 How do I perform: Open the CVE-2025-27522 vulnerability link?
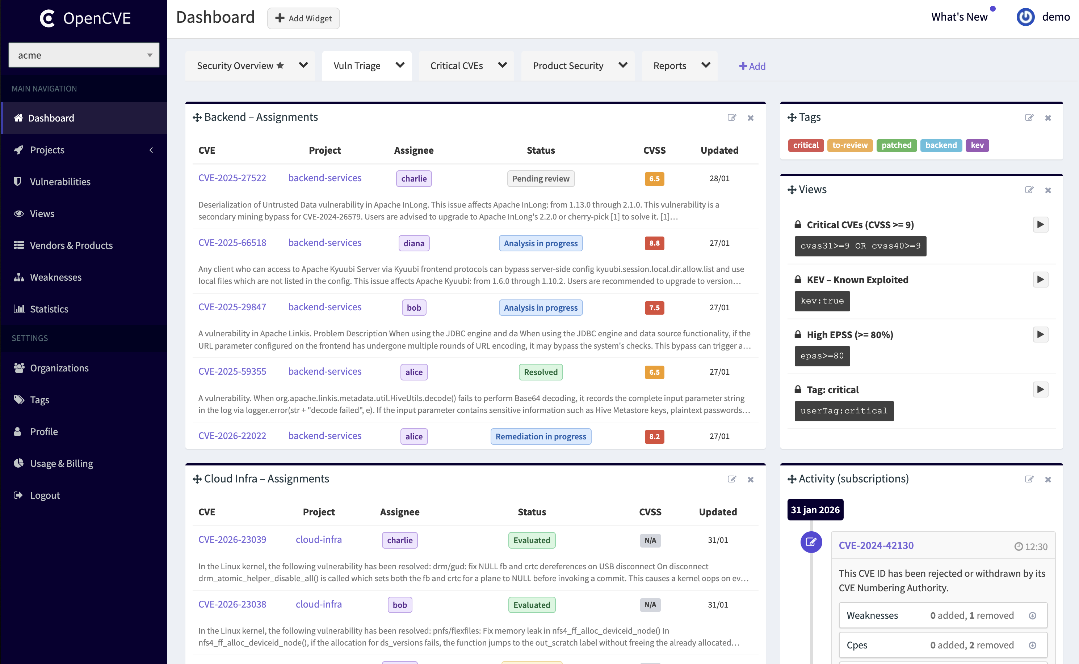[232, 178]
